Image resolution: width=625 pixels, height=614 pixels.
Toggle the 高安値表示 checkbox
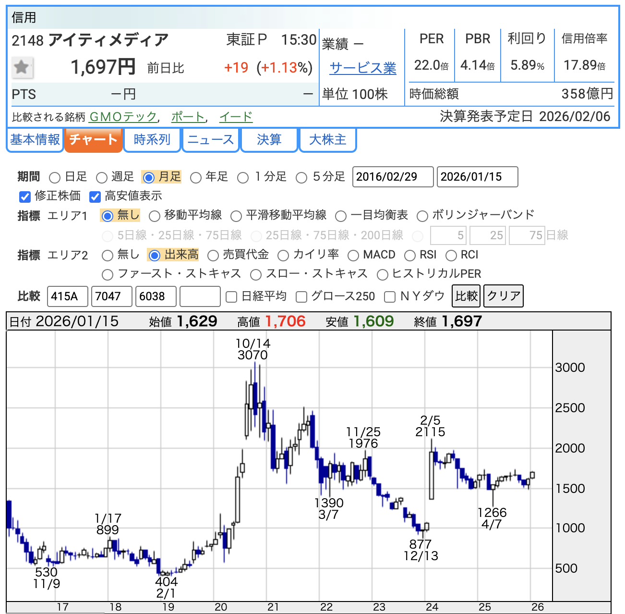(95, 196)
